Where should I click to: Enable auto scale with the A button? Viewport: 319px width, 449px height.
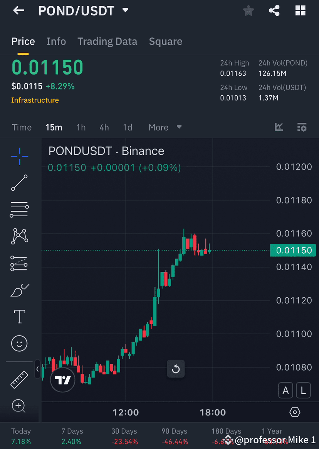click(285, 390)
